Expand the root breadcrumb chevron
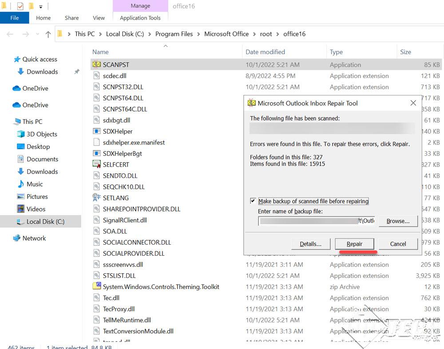 pos(277,34)
